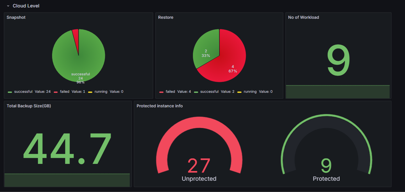
Task: Click the Unprotected gauge value 27
Action: tap(199, 166)
